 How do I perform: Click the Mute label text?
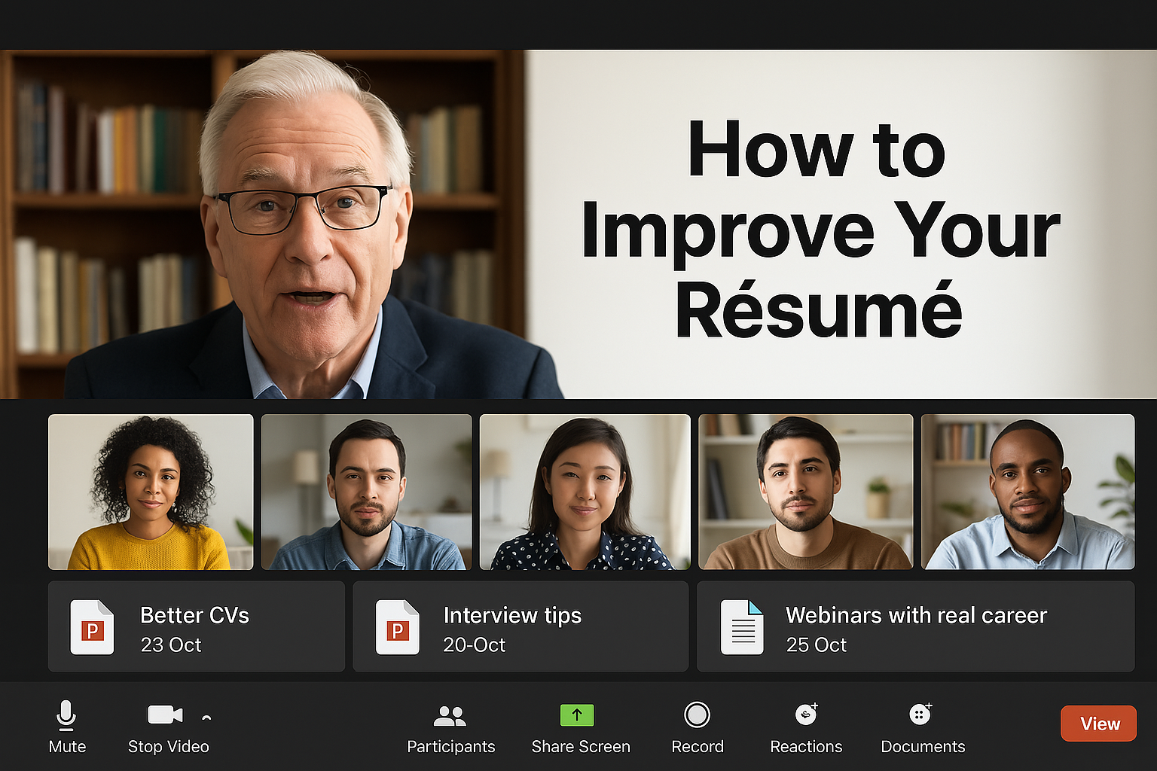pyautogui.click(x=67, y=746)
